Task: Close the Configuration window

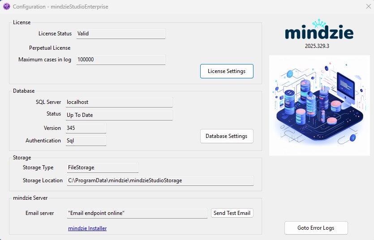Action: [369, 6]
